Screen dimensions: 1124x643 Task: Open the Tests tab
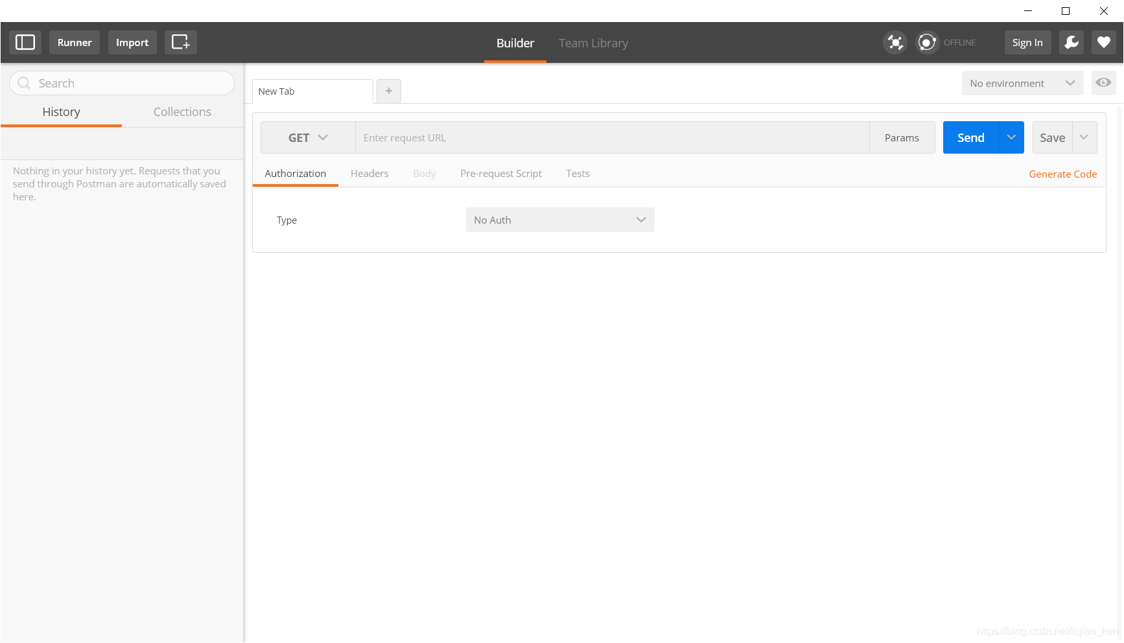pyautogui.click(x=578, y=174)
